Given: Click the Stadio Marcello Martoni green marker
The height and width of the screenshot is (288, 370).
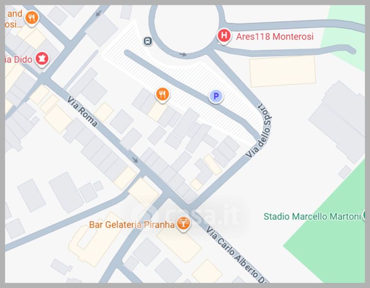Looking at the screenshot, I should pos(364,215).
